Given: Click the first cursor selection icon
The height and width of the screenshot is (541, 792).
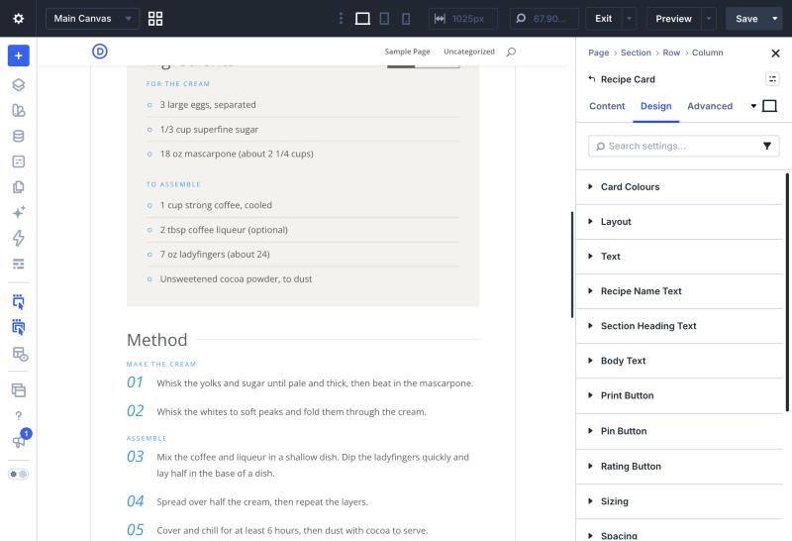Looking at the screenshot, I should 18,302.
